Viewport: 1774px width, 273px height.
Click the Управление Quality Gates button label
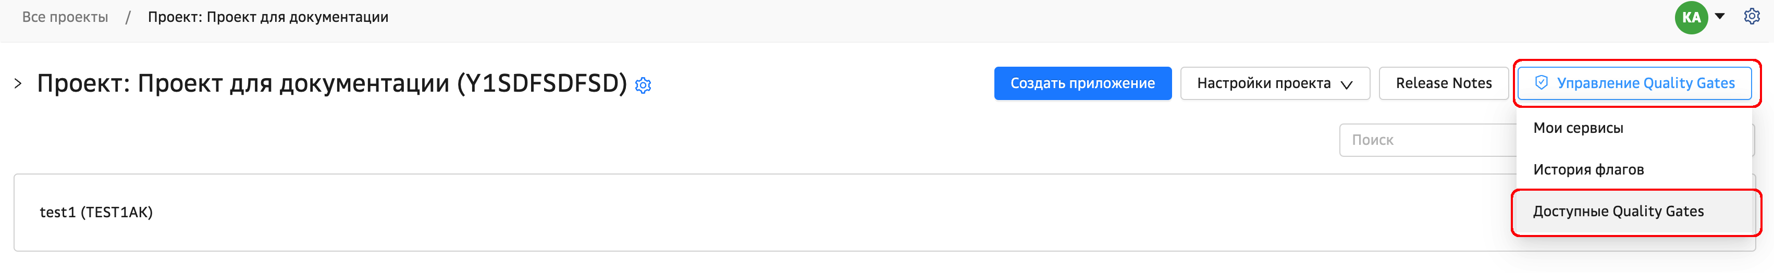pyautogui.click(x=1645, y=83)
